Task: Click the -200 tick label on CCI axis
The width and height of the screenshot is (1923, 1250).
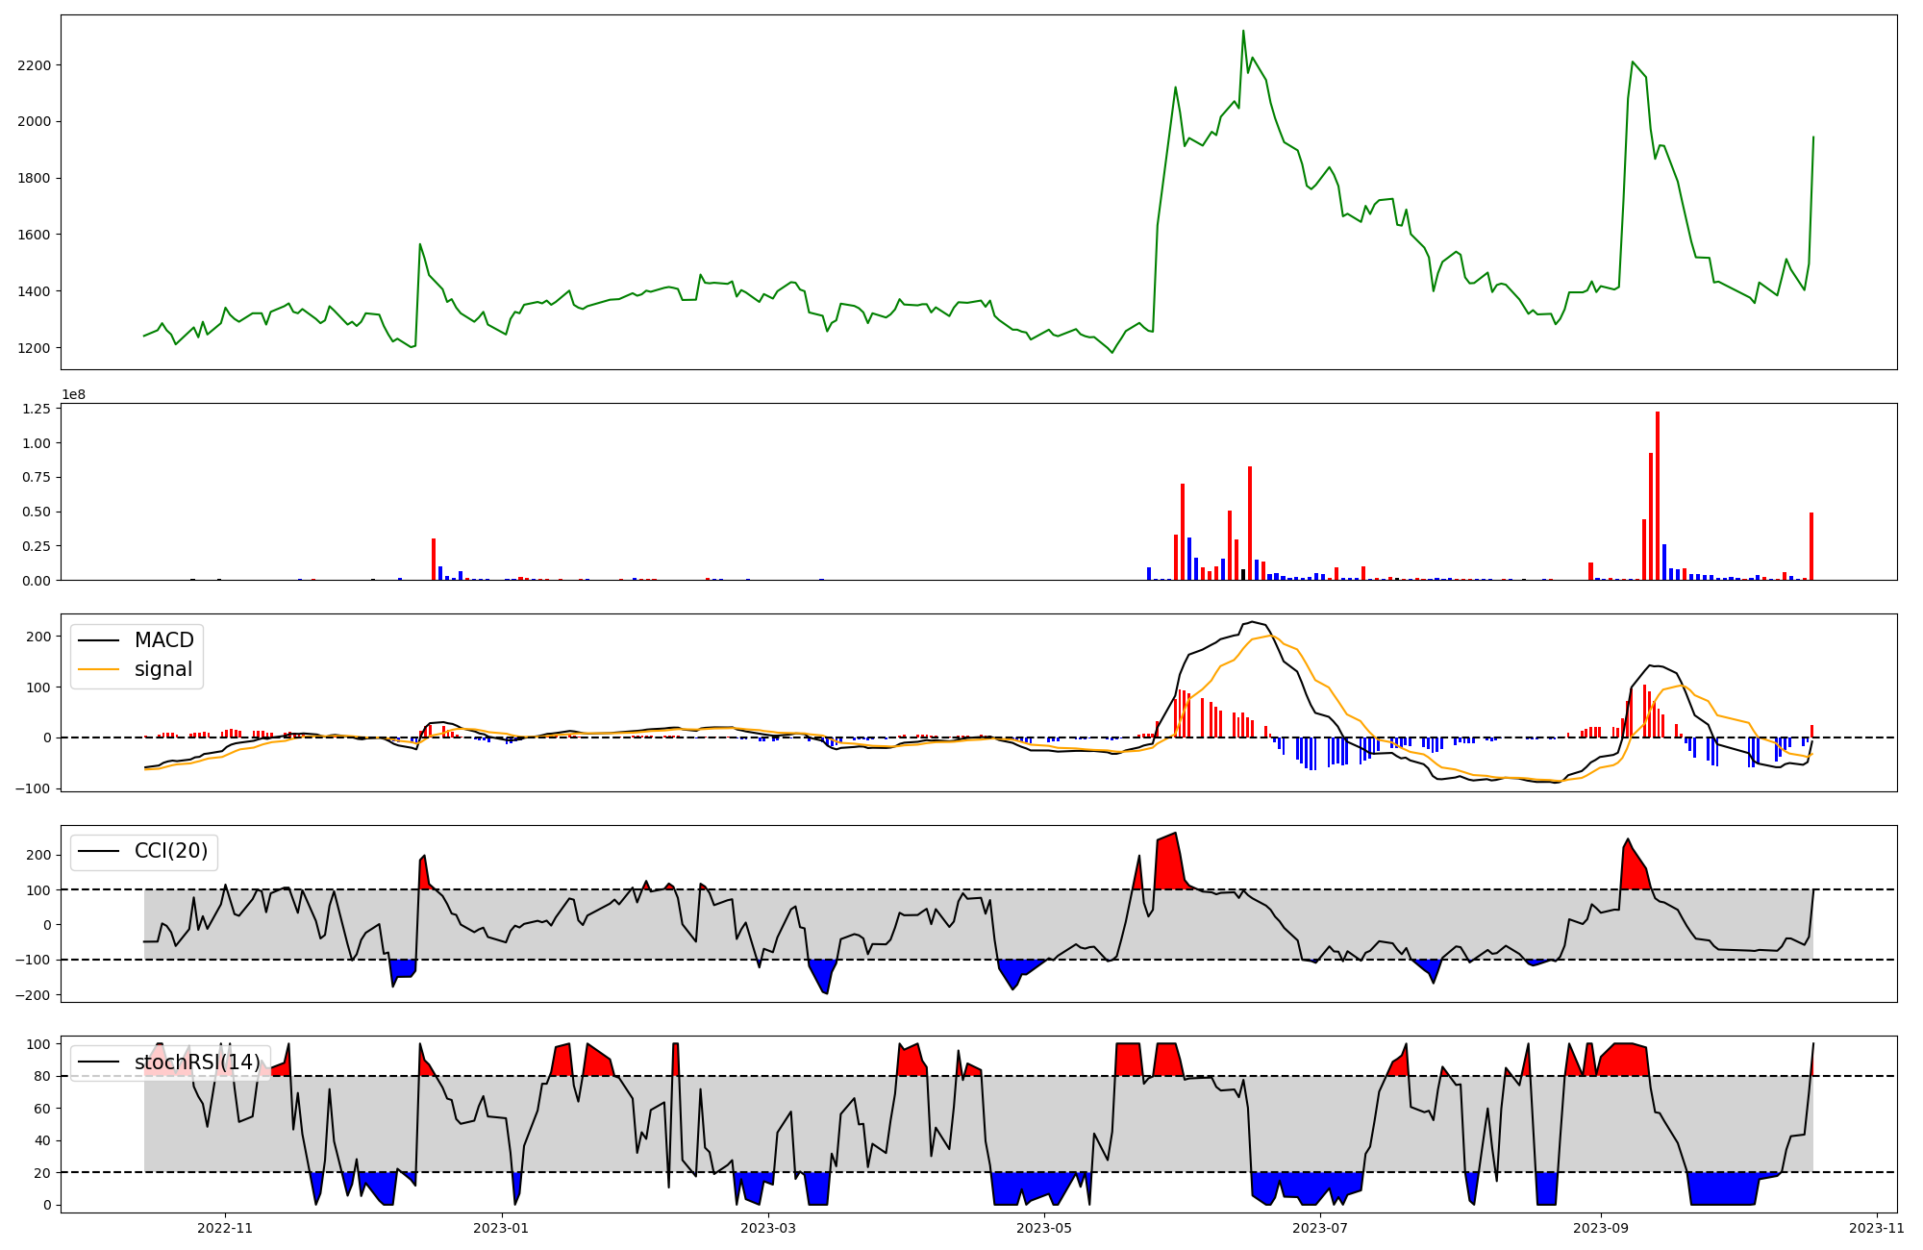Action: pos(33,995)
